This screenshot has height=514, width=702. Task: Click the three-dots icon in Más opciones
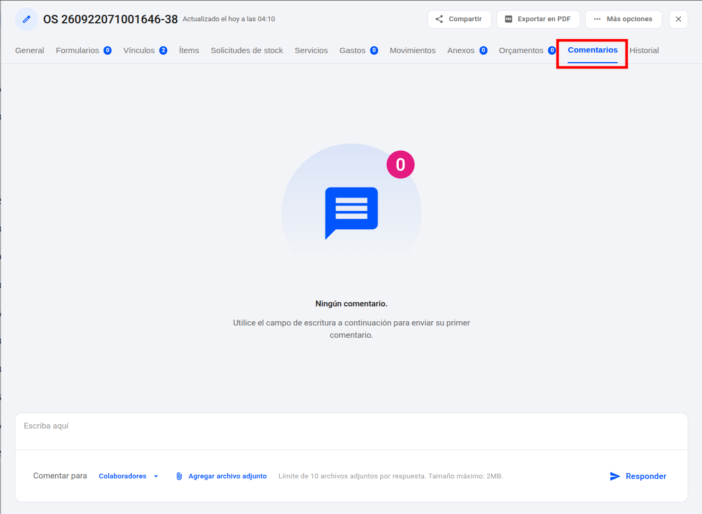(x=597, y=19)
